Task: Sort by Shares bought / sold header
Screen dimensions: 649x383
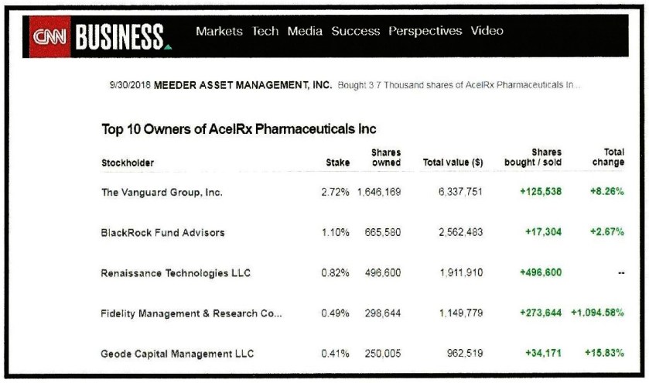Action: click(x=534, y=158)
